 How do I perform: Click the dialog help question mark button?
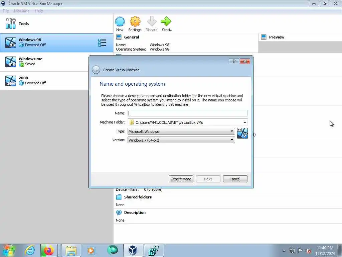coord(234,62)
